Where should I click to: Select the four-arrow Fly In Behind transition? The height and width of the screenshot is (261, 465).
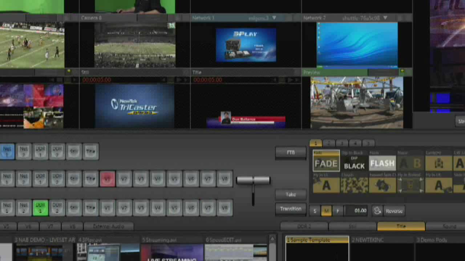[411, 185]
